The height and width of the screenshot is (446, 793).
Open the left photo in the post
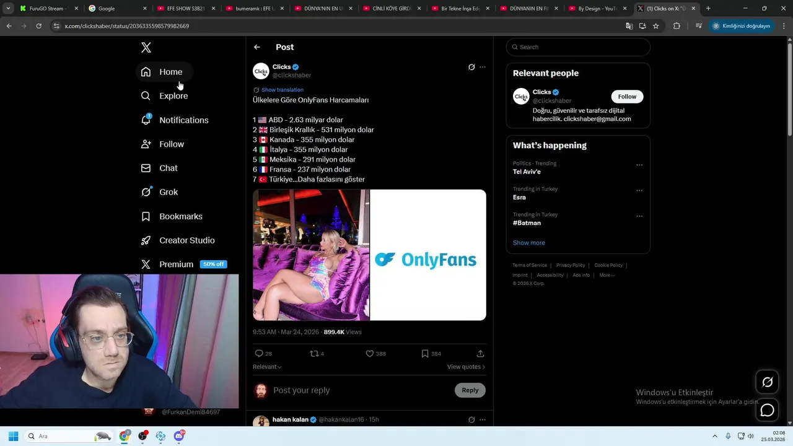click(x=311, y=255)
